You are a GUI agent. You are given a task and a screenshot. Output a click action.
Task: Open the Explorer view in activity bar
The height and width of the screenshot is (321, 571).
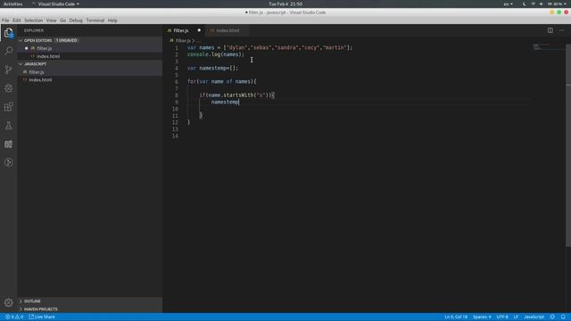8,33
